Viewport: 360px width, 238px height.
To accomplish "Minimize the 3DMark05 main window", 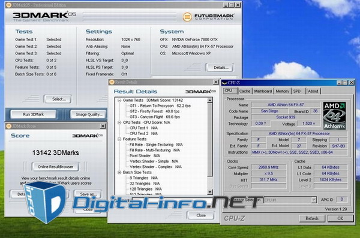I will coord(226,5).
